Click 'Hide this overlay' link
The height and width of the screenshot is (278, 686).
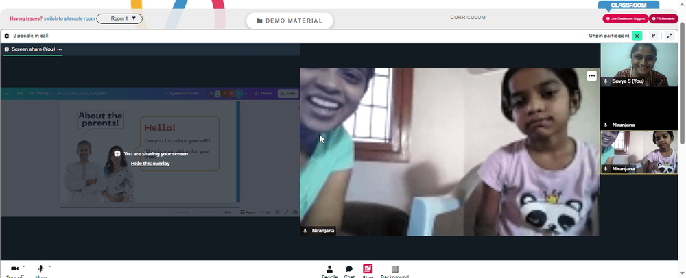150,163
